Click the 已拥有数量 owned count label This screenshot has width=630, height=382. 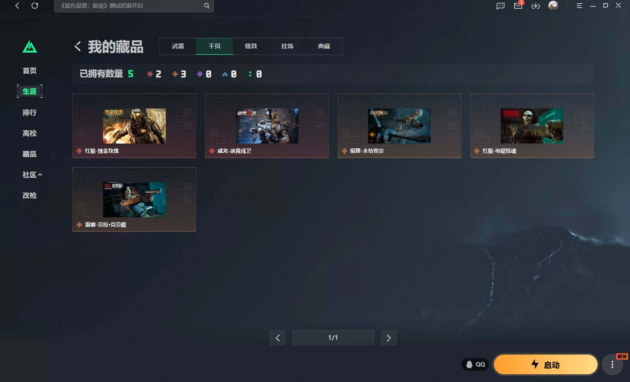click(101, 74)
